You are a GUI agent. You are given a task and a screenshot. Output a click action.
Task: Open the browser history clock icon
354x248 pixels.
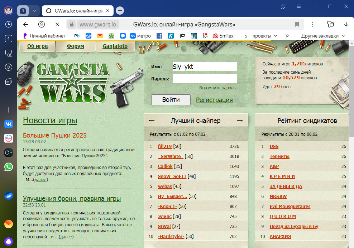pyautogui.click(x=9, y=24)
